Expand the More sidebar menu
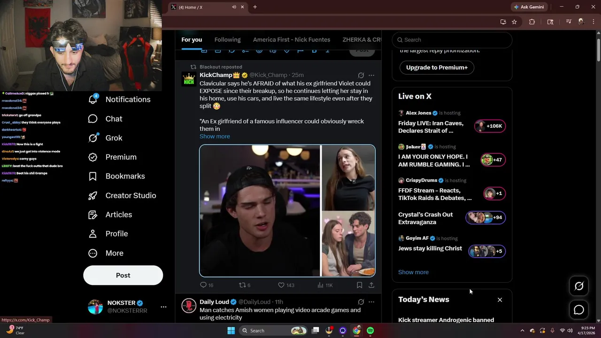 coord(106,253)
